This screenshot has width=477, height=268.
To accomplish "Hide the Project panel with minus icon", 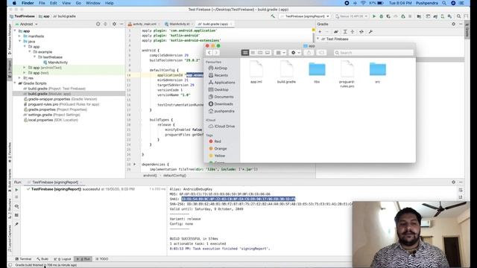I will tap(121, 24).
